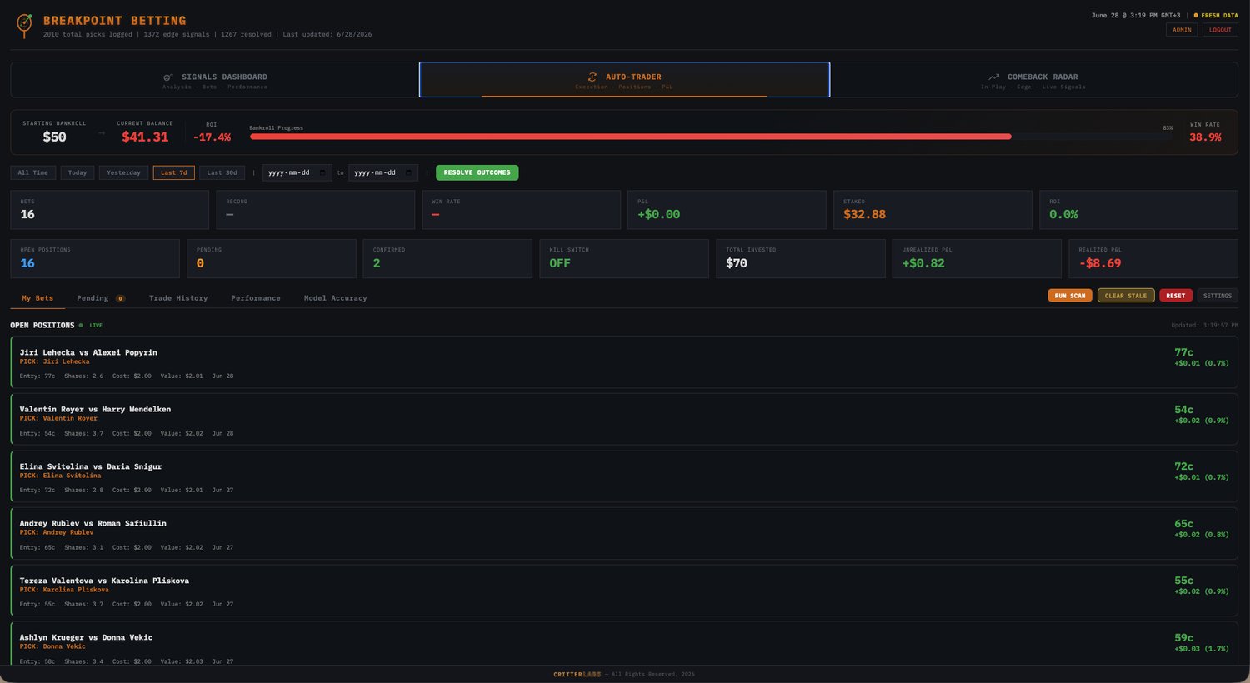Filter by All Time
This screenshot has height=683, width=1250.
33,172
